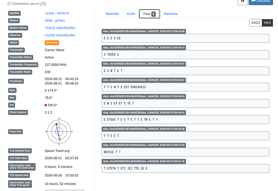278x191 pixels.
Task: Click the Timeframe start 09:43:18
Action: [x=72, y=79]
